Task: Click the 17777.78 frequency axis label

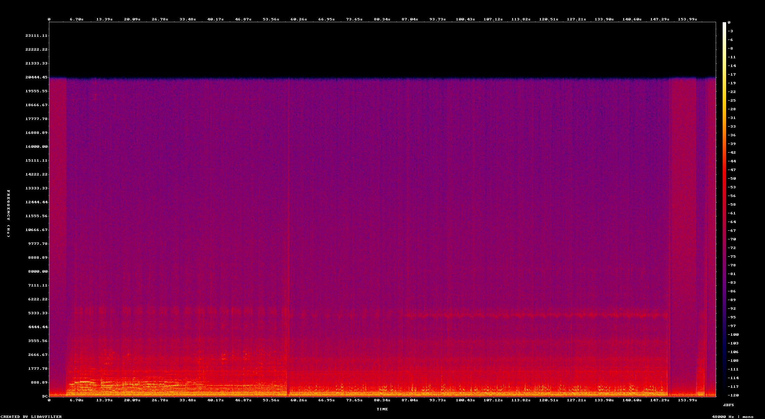Action: [36, 119]
